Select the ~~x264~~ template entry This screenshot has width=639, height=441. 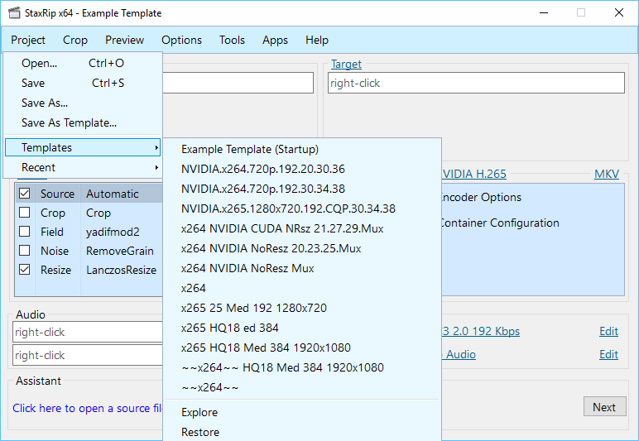[x=302, y=388]
